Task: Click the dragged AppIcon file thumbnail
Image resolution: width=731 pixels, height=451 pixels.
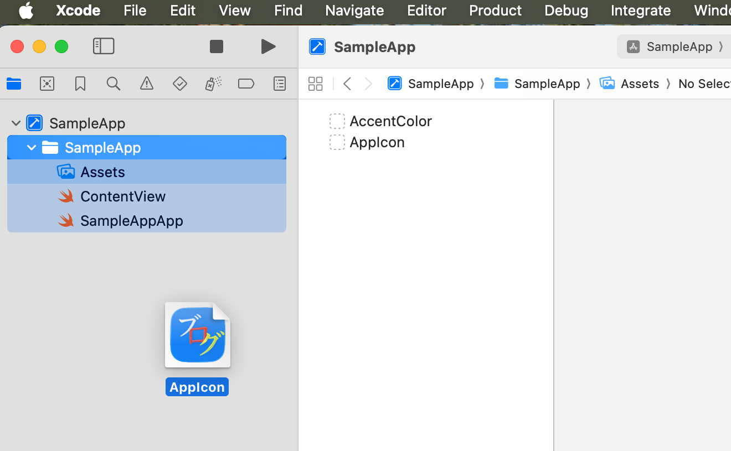Action: [x=198, y=335]
